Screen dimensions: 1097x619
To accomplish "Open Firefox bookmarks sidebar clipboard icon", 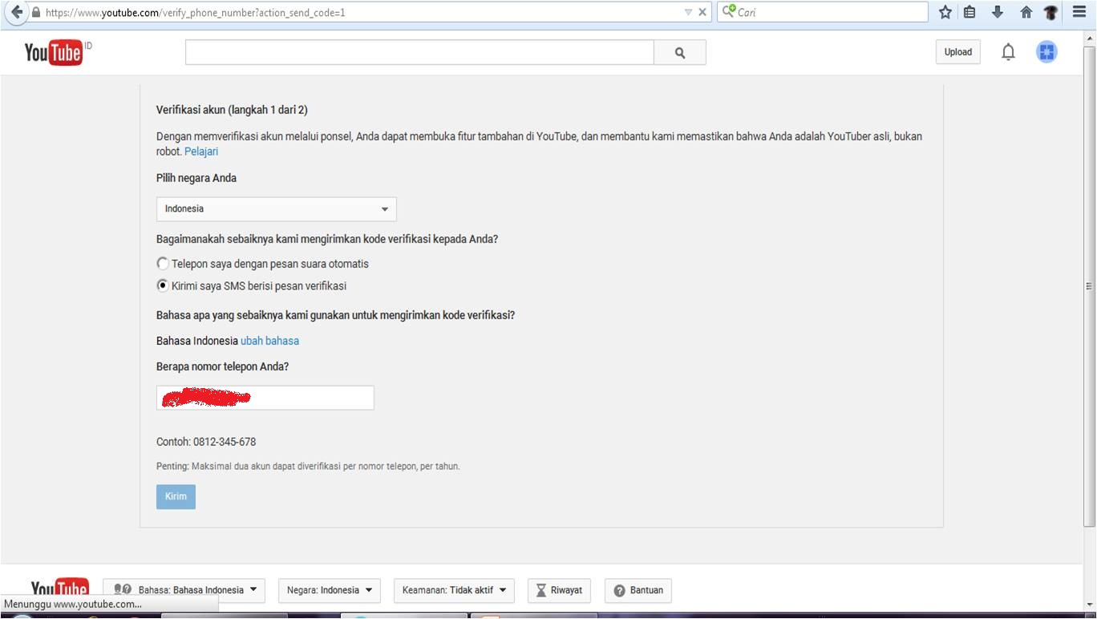I will coord(970,12).
